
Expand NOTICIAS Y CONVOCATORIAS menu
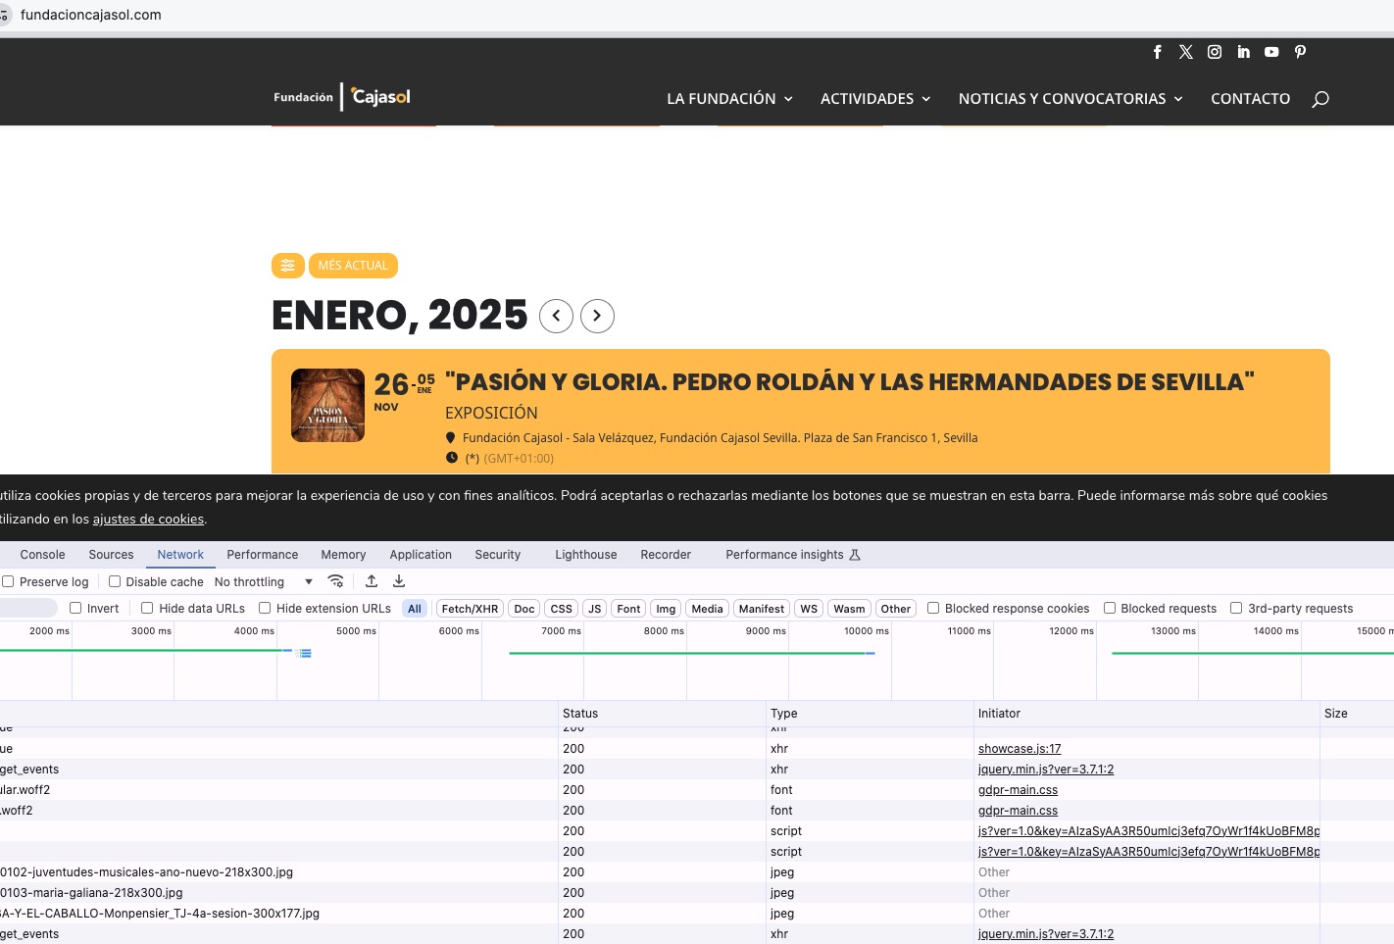(x=1070, y=99)
